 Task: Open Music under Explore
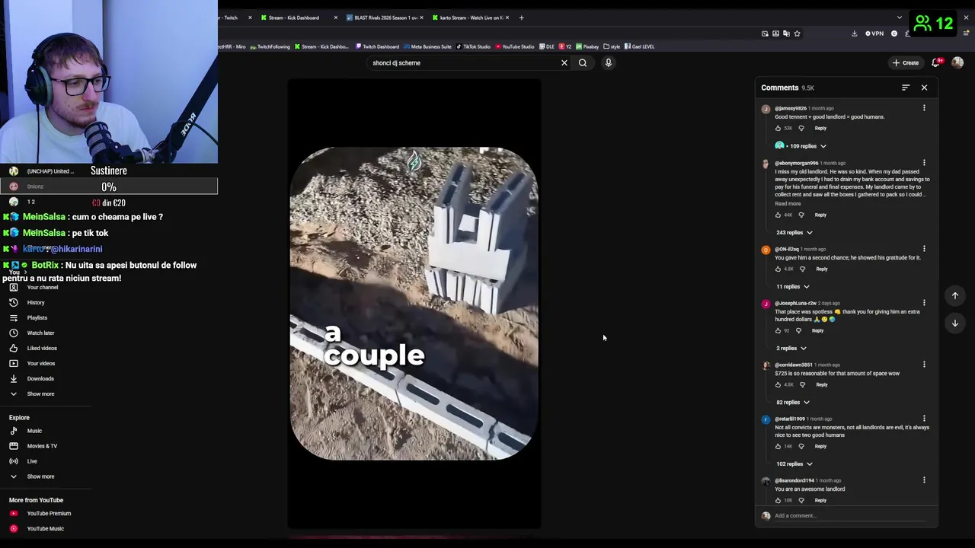pos(34,431)
